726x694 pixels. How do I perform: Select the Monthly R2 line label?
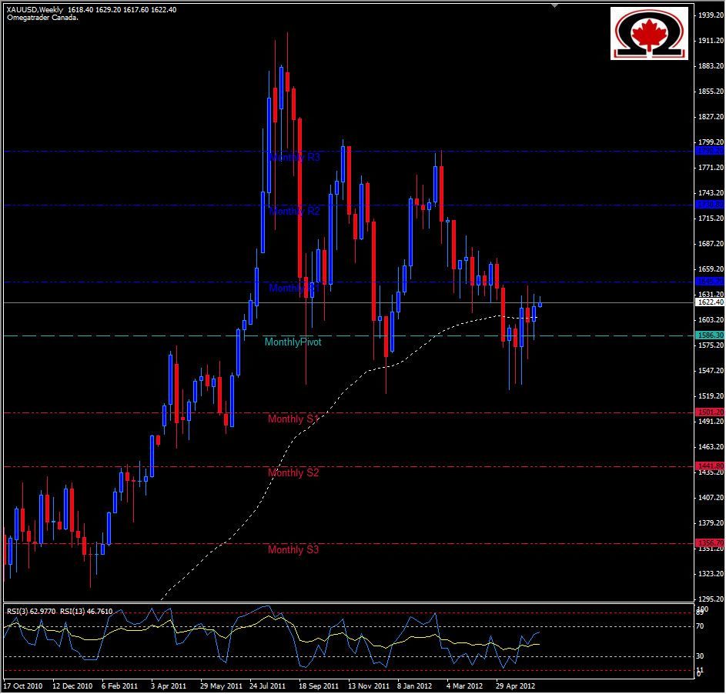(x=293, y=211)
